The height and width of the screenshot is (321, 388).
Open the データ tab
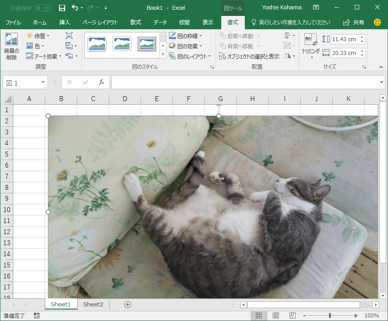tap(160, 23)
